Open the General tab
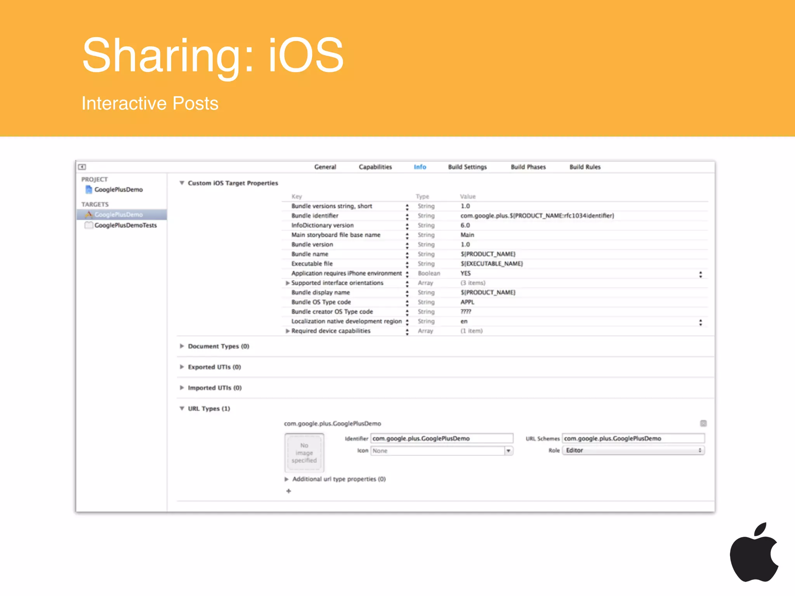 click(x=325, y=167)
